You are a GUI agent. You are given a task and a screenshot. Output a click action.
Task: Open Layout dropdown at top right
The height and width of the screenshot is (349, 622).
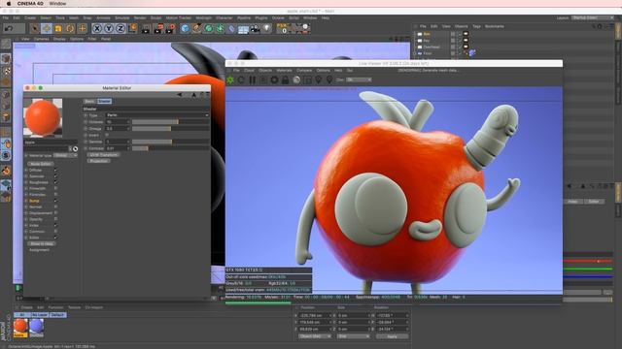tap(593, 17)
